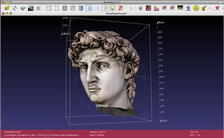
Task: Click the 900 tick on the ruler
Action: click(x=160, y=32)
